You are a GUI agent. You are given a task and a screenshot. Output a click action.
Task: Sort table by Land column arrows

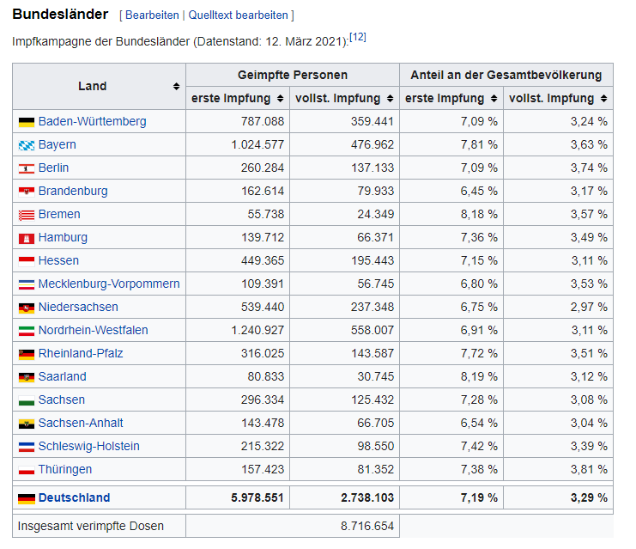coord(176,87)
